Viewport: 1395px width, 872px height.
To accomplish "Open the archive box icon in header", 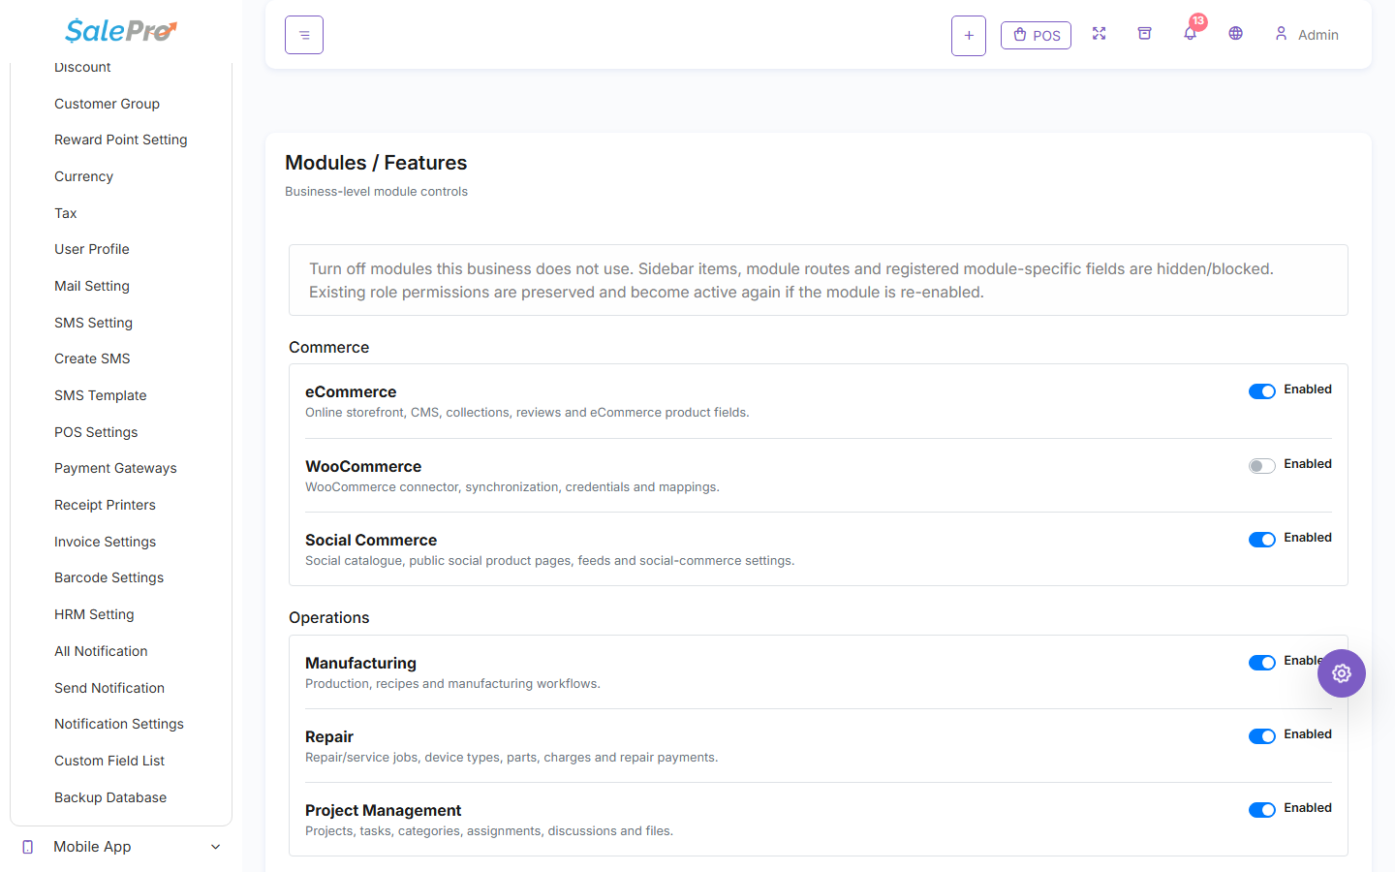I will [1144, 34].
